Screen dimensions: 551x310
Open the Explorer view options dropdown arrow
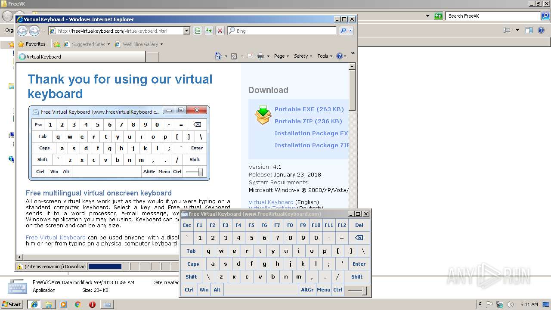(517, 30)
